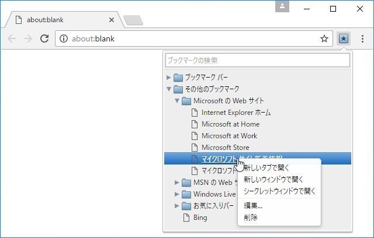
Task: Open a new tab
Action: pos(133,20)
